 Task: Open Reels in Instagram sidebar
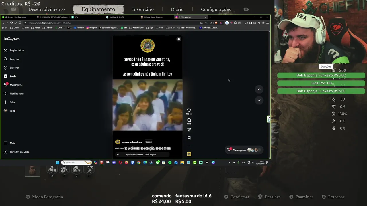point(10,76)
